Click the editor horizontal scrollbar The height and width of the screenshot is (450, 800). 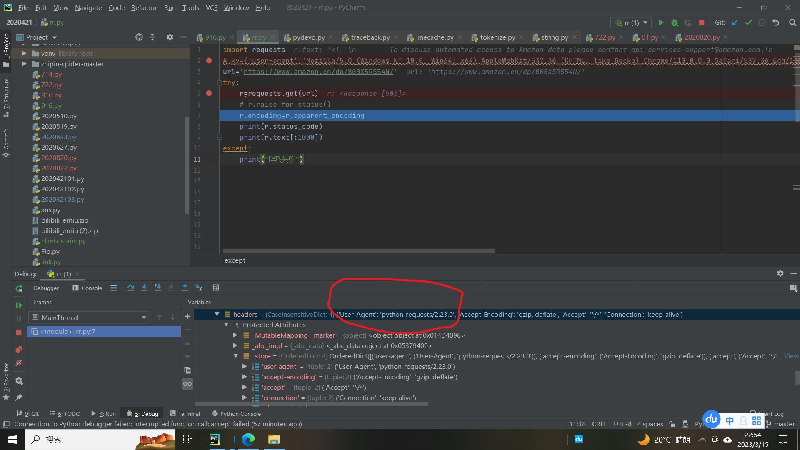click(359, 251)
